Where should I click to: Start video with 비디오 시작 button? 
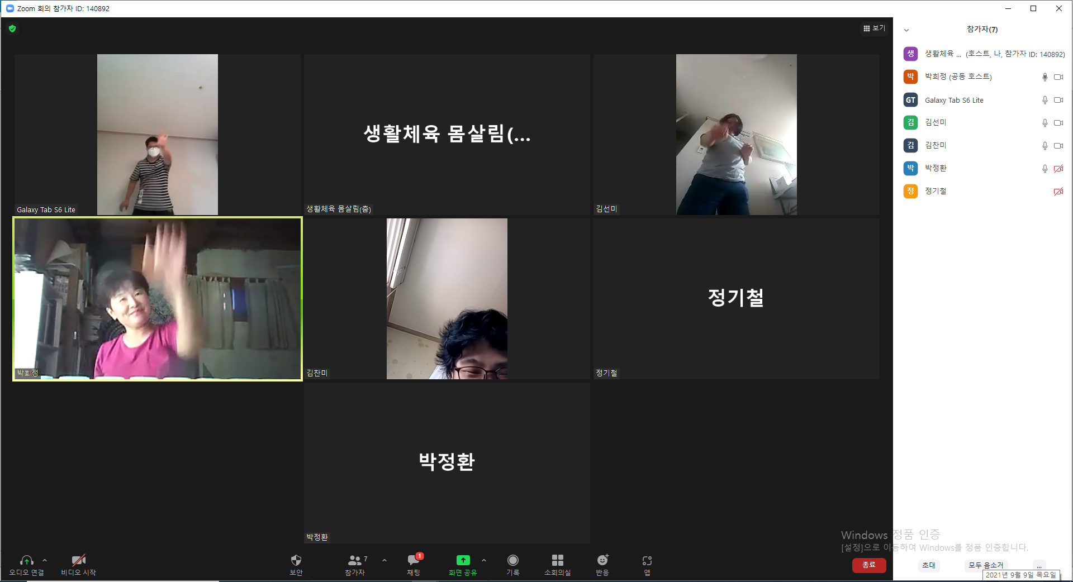[x=78, y=565]
